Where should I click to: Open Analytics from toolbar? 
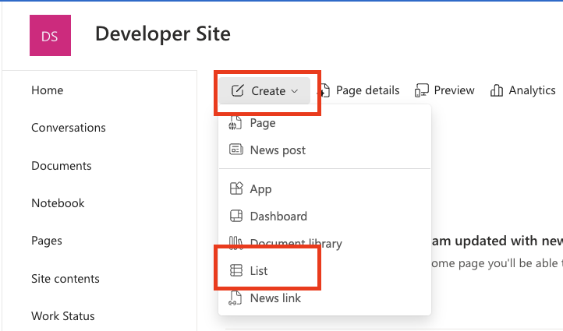(522, 90)
